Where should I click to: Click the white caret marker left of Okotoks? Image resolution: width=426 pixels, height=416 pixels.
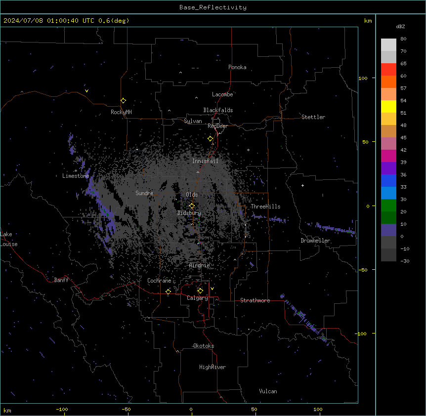tap(178, 351)
